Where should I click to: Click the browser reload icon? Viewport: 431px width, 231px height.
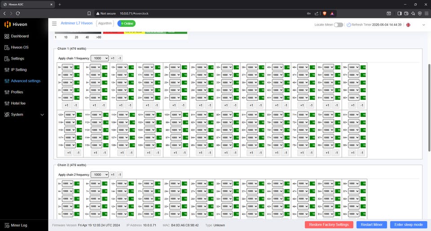coord(18,13)
